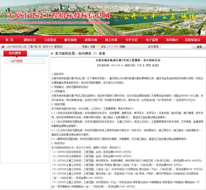The width and height of the screenshot is (206, 190).
Task: Click the 搜索 button
Action: tap(199, 47)
